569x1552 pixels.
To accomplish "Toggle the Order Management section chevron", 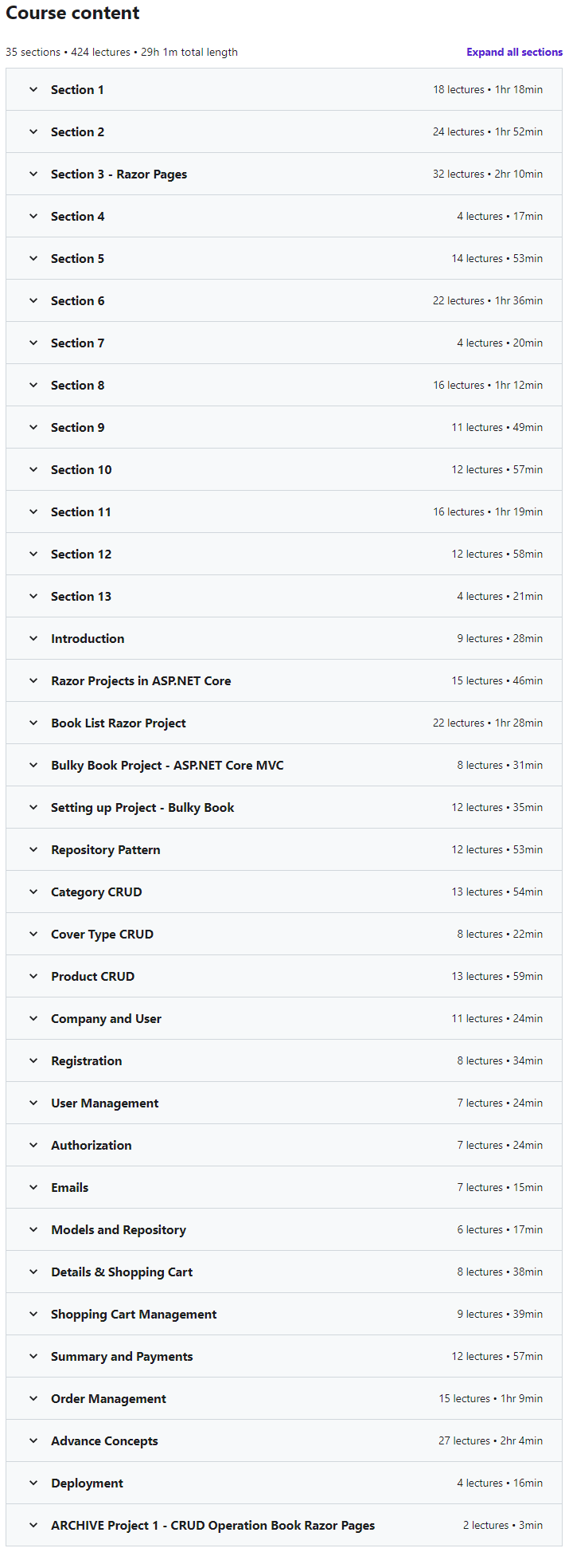I will tap(33, 1399).
